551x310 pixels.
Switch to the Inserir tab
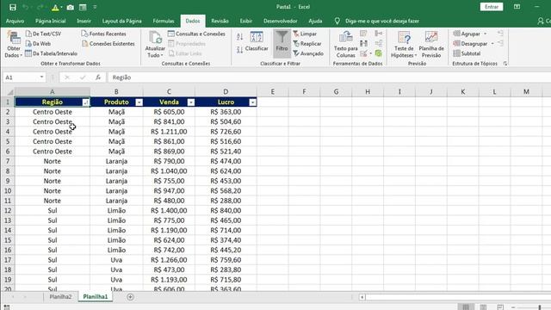pyautogui.click(x=84, y=21)
